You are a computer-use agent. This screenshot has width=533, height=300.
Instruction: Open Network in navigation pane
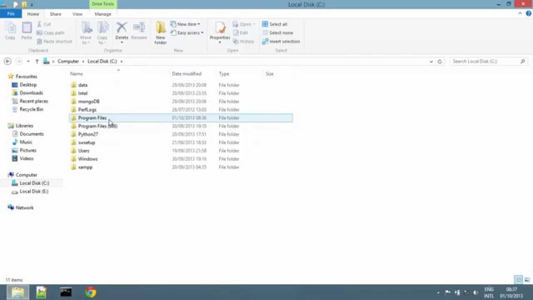click(x=25, y=207)
